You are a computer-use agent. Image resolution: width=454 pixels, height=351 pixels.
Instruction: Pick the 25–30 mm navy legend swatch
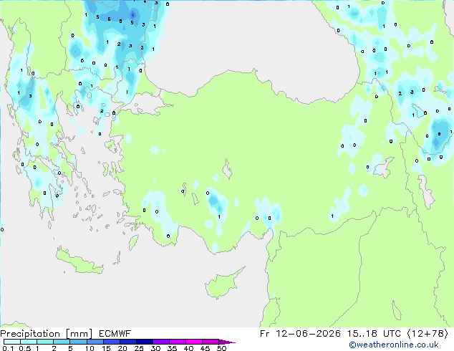[144, 342]
